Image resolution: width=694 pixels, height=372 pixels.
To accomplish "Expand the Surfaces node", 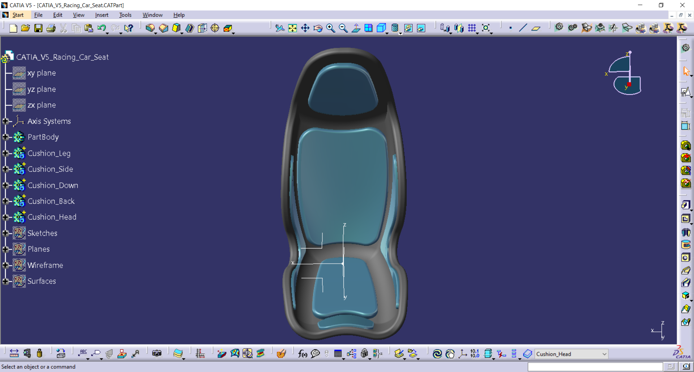I will (x=5, y=281).
